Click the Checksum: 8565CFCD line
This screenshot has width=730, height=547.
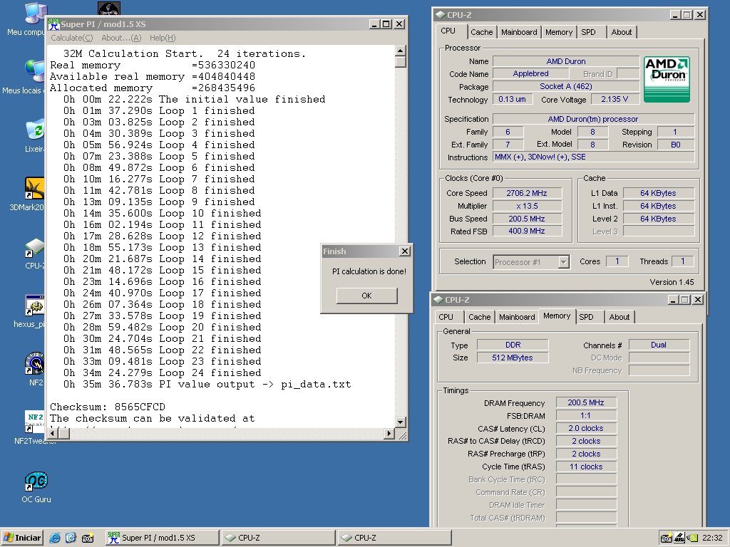(108, 407)
